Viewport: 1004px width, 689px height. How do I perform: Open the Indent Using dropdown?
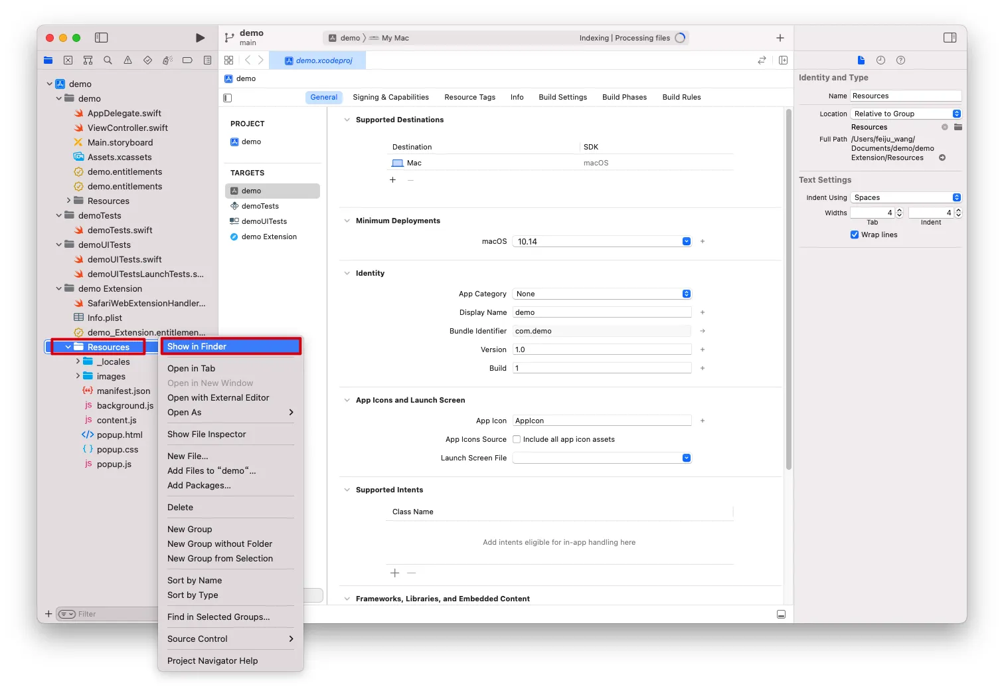[x=906, y=197]
